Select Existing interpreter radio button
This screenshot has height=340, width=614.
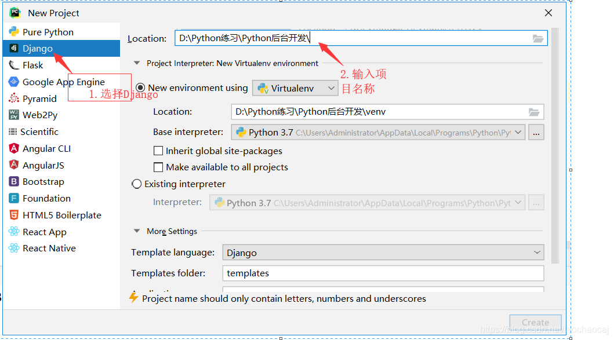click(136, 184)
